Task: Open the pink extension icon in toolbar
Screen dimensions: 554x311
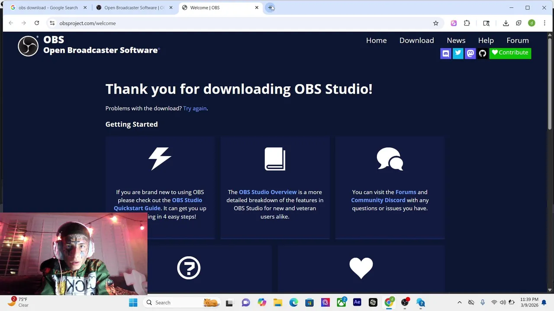Action: tap(454, 23)
